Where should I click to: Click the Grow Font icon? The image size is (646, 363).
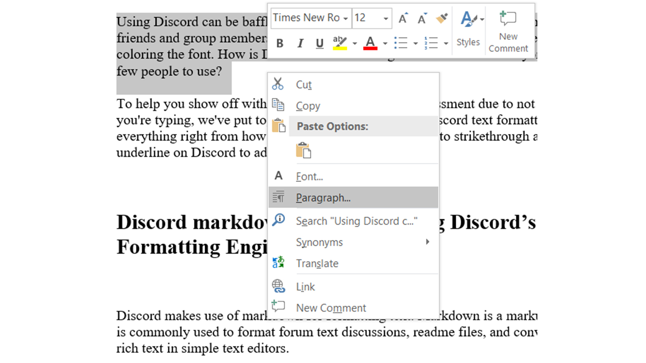point(403,18)
